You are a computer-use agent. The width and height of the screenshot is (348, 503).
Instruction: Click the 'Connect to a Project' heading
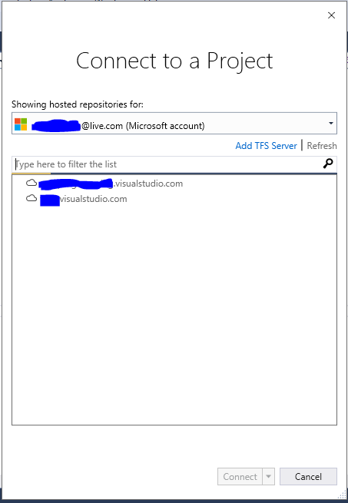[174, 61]
